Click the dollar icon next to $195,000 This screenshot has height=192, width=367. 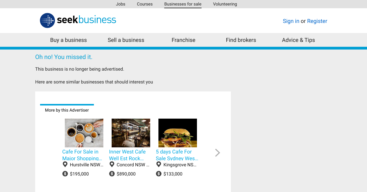(x=65, y=174)
